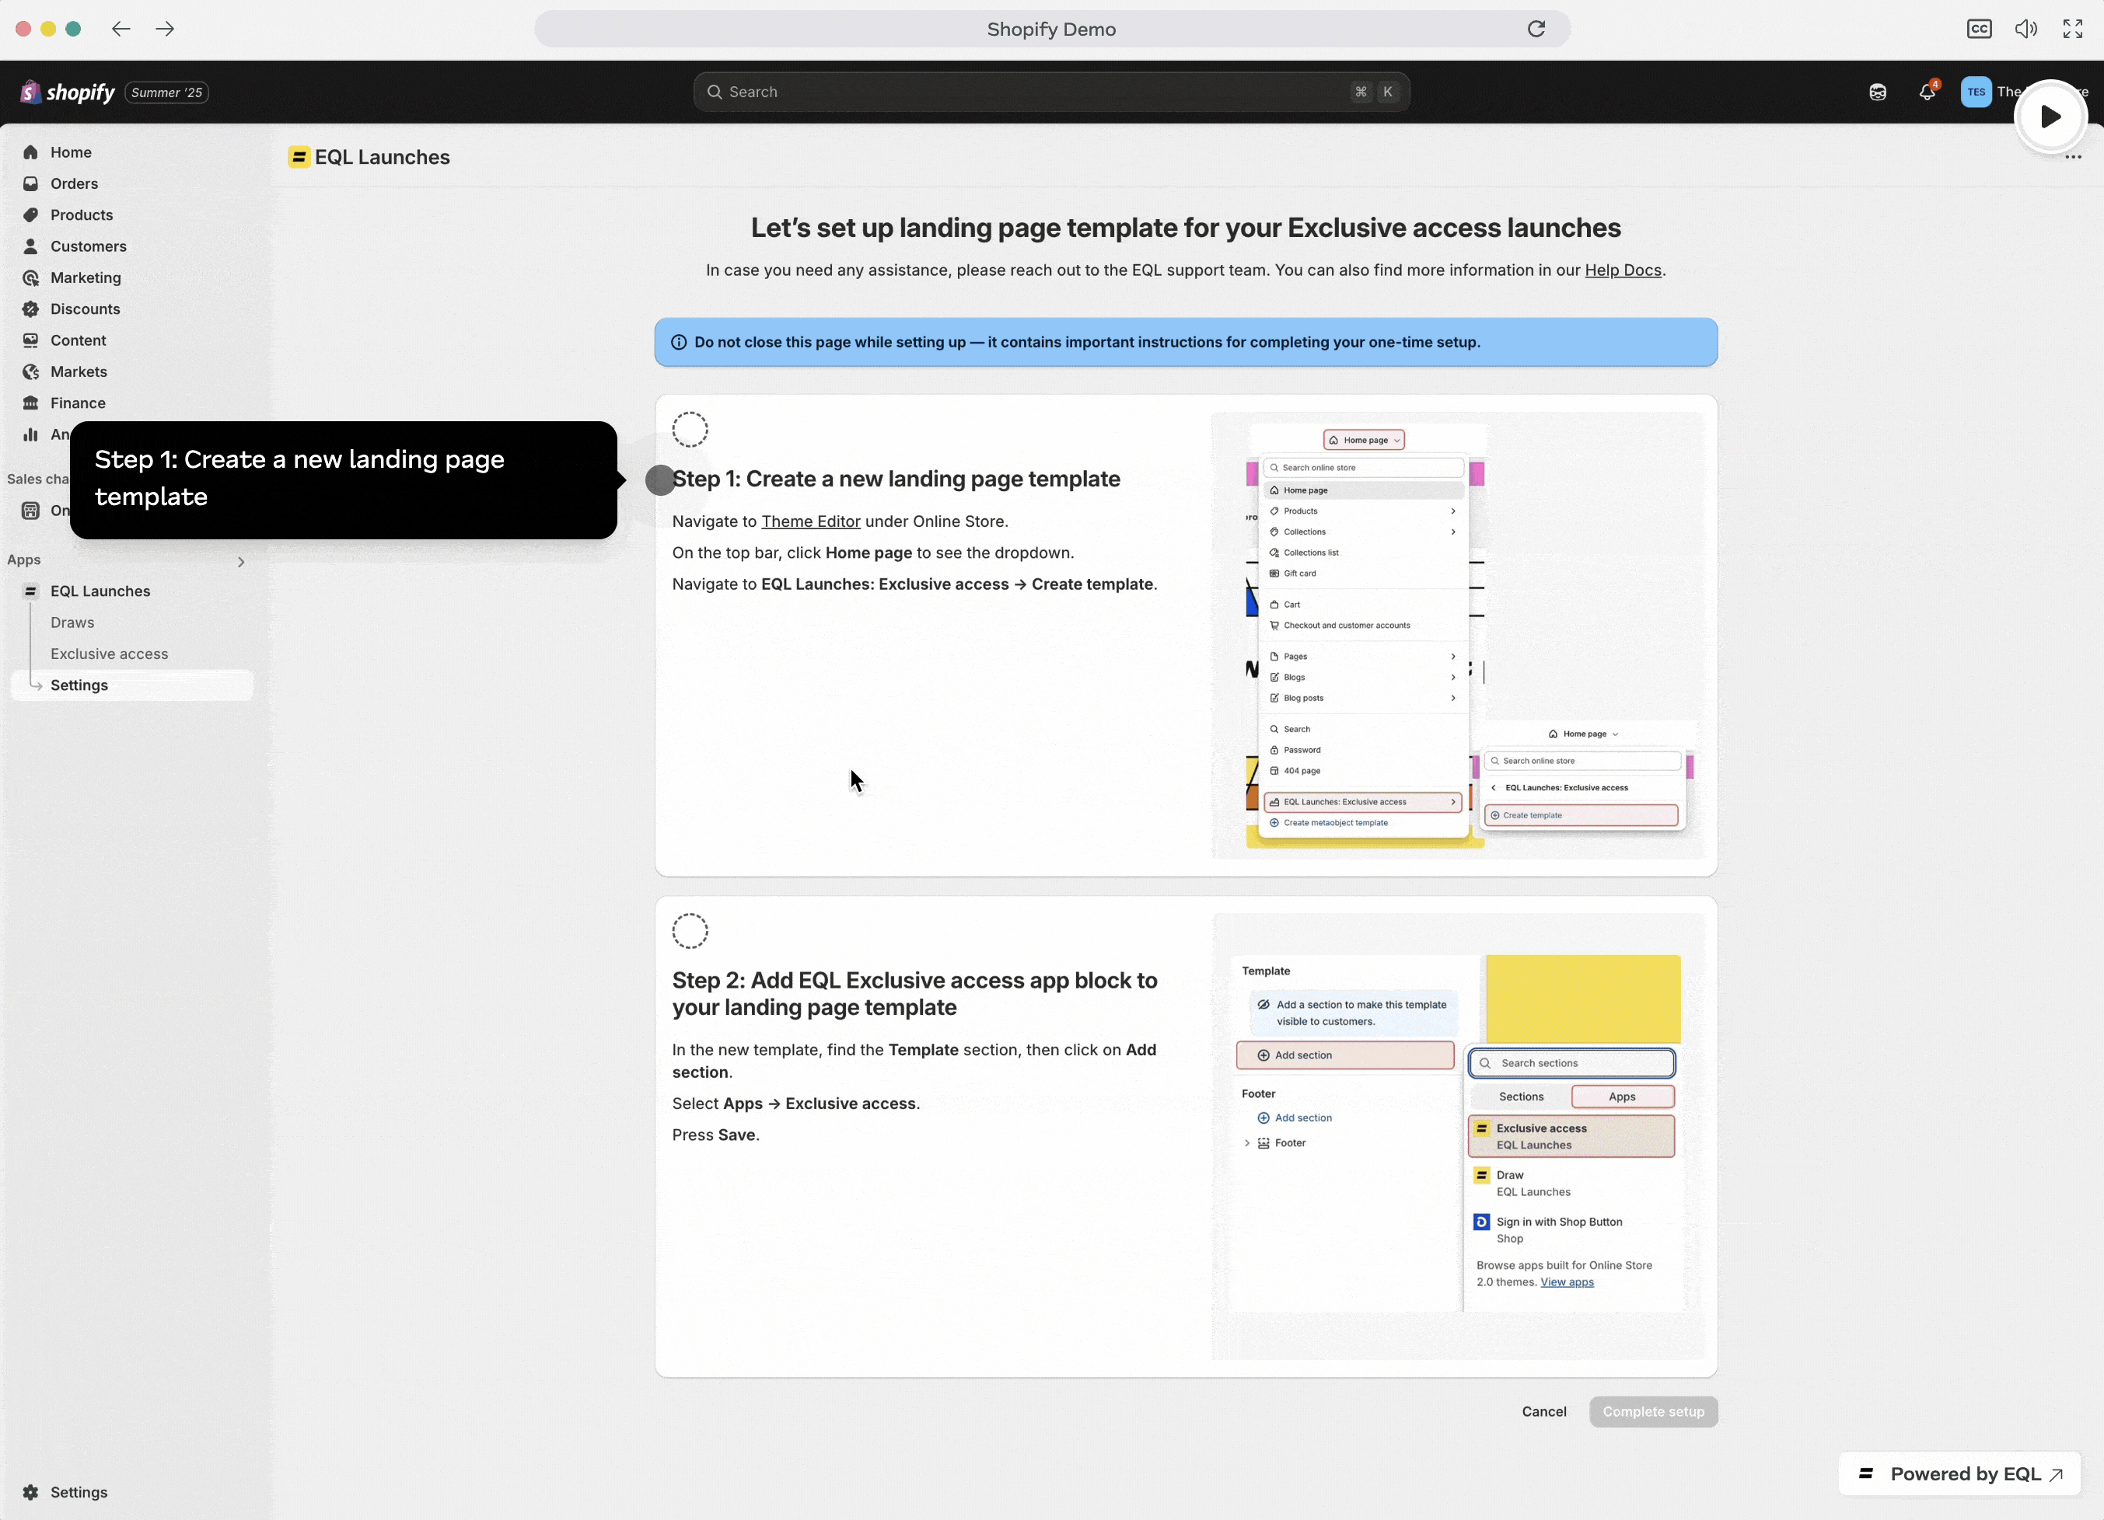
Task: Click the Customers person icon
Action: 30,246
